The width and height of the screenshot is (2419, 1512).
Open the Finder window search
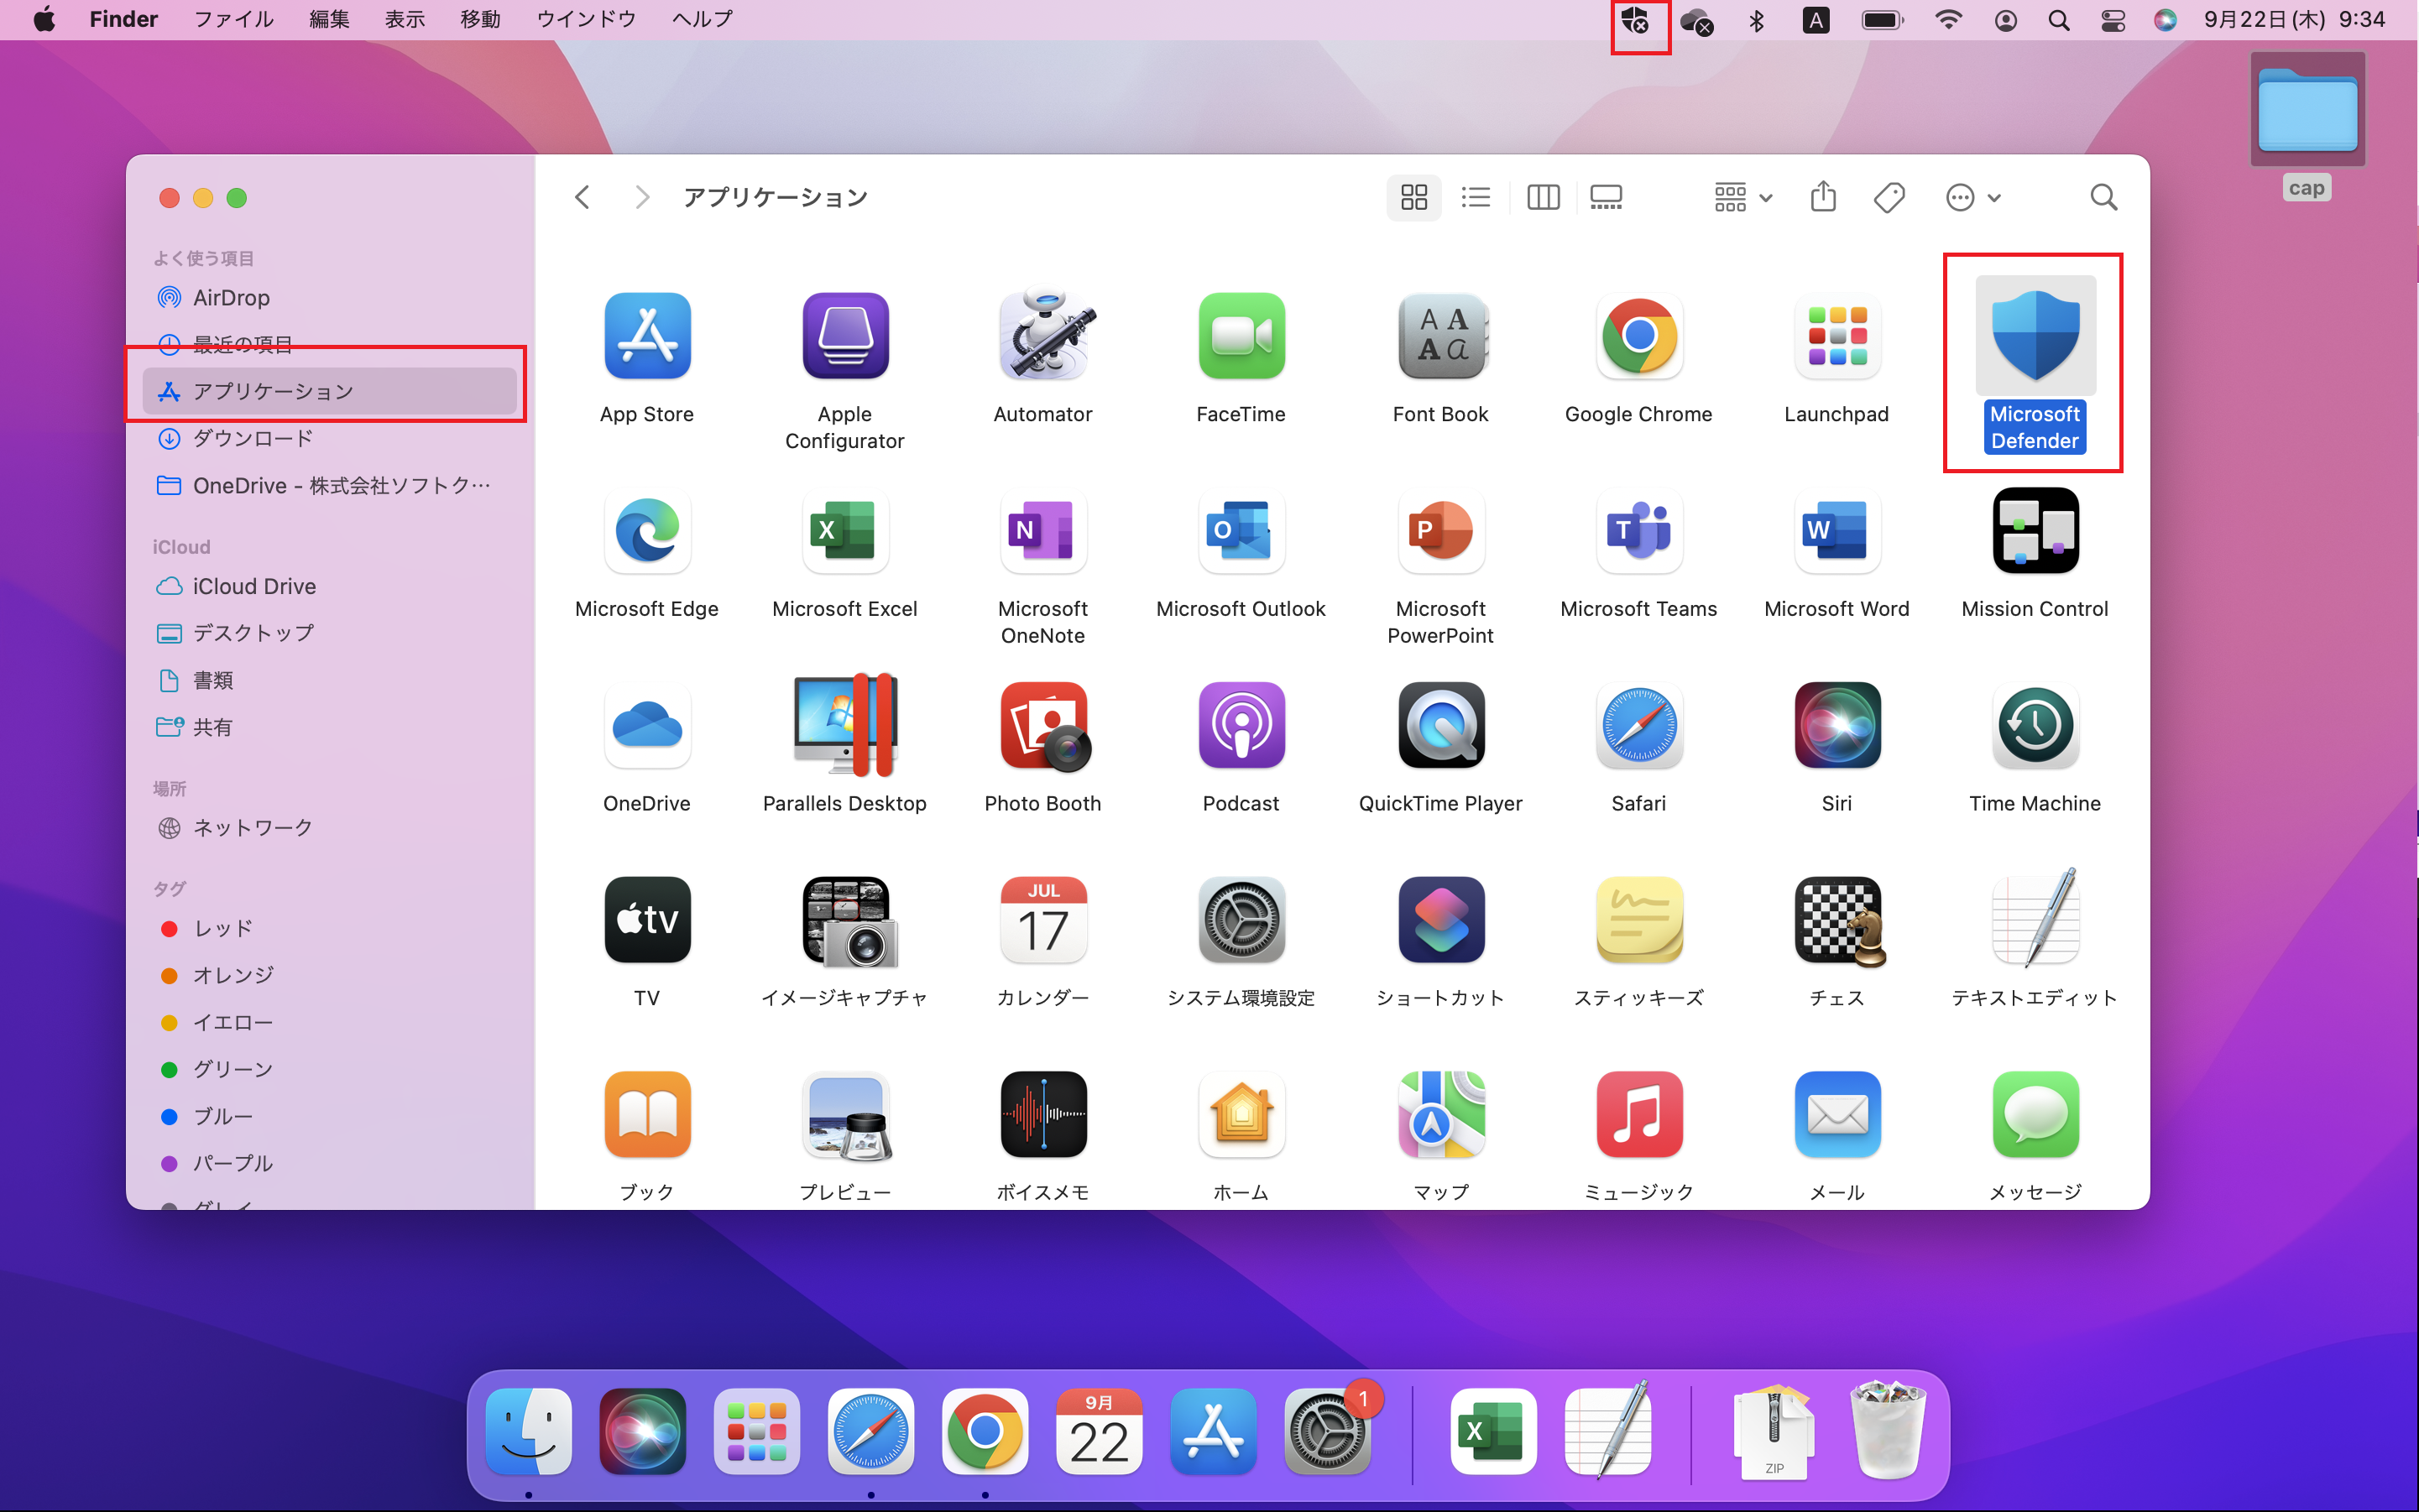click(2103, 197)
